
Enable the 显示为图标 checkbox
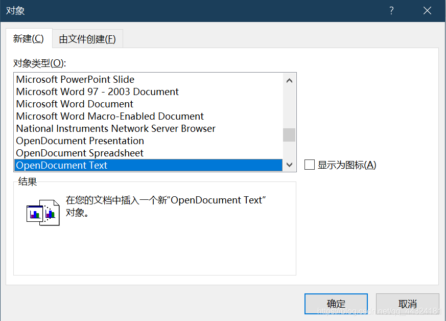coord(310,165)
